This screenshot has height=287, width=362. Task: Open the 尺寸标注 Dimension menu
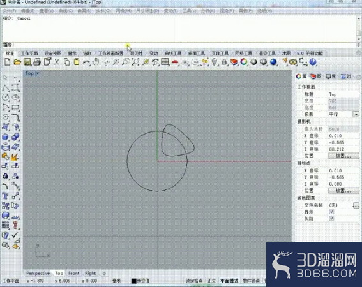click(147, 11)
